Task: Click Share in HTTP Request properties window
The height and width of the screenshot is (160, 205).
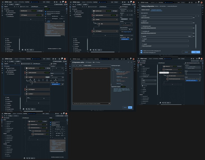Action: (x=134, y=4)
